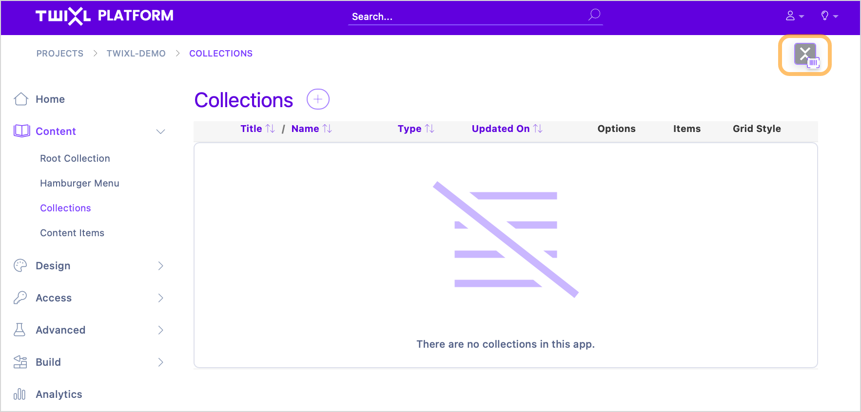Click the Build icon in sidebar
Image resolution: width=861 pixels, height=412 pixels.
(x=20, y=362)
